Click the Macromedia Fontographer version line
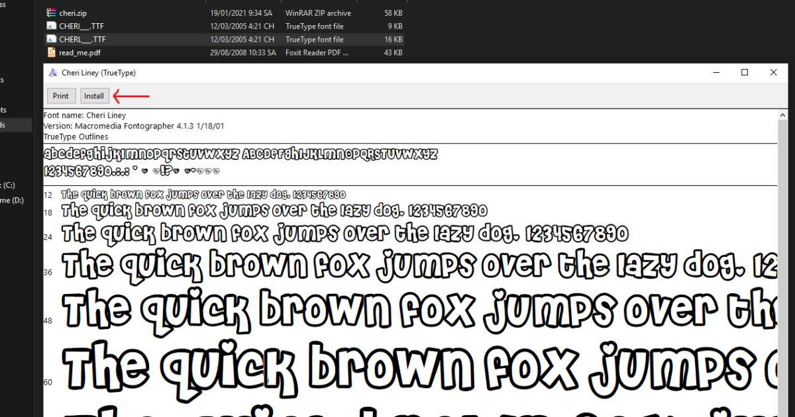Screen dimensions: 795x417 click(134, 126)
